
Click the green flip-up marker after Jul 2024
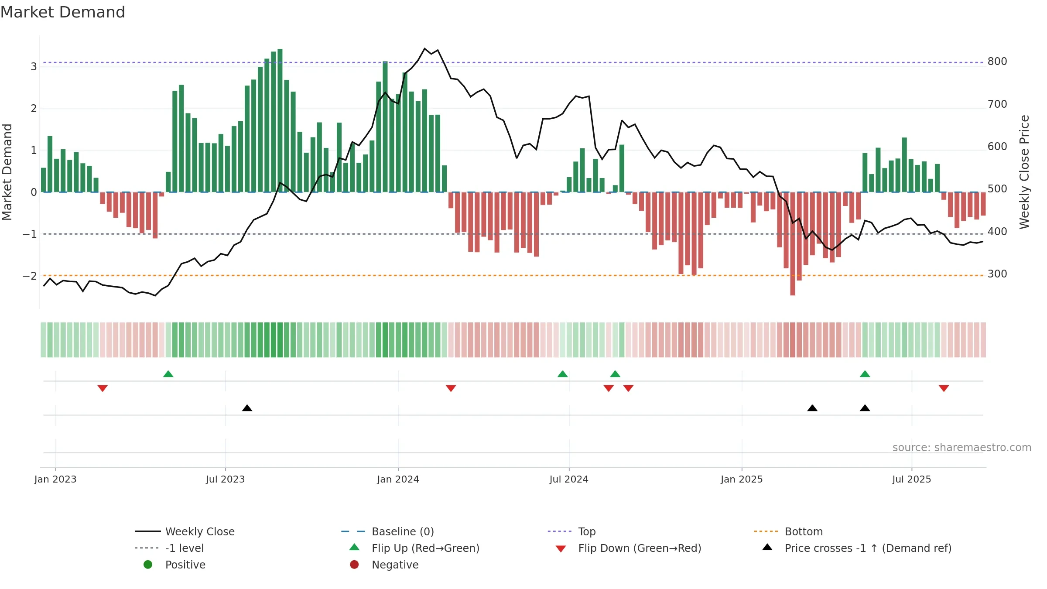pyautogui.click(x=615, y=374)
